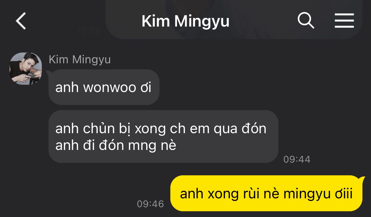Tap the faded 12:13 timestamp

tap(89, 31)
